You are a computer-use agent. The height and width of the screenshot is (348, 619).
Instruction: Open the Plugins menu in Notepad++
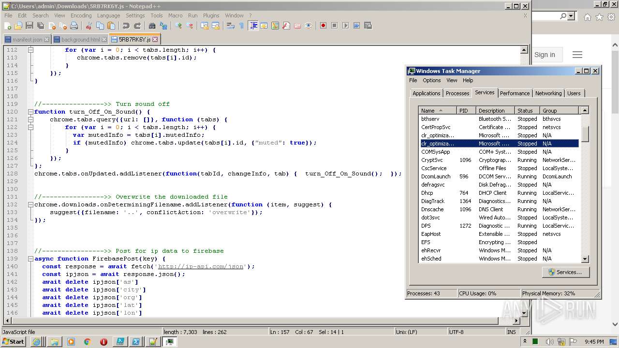click(x=211, y=15)
